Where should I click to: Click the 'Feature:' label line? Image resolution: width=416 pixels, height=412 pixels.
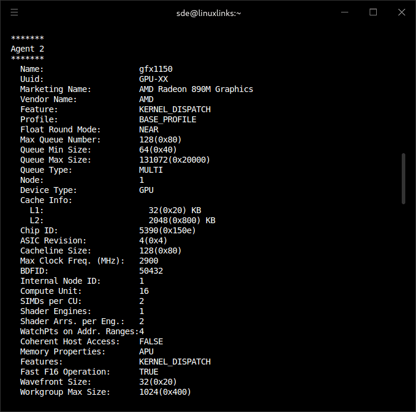39,109
